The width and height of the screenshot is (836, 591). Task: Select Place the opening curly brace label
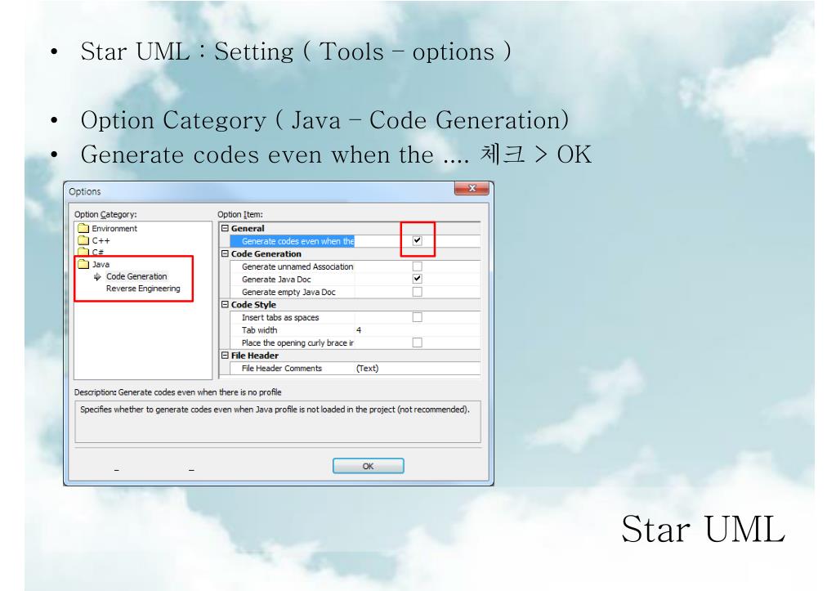tap(297, 343)
